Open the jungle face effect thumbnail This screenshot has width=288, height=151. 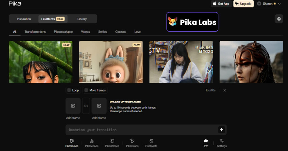pos(40,62)
